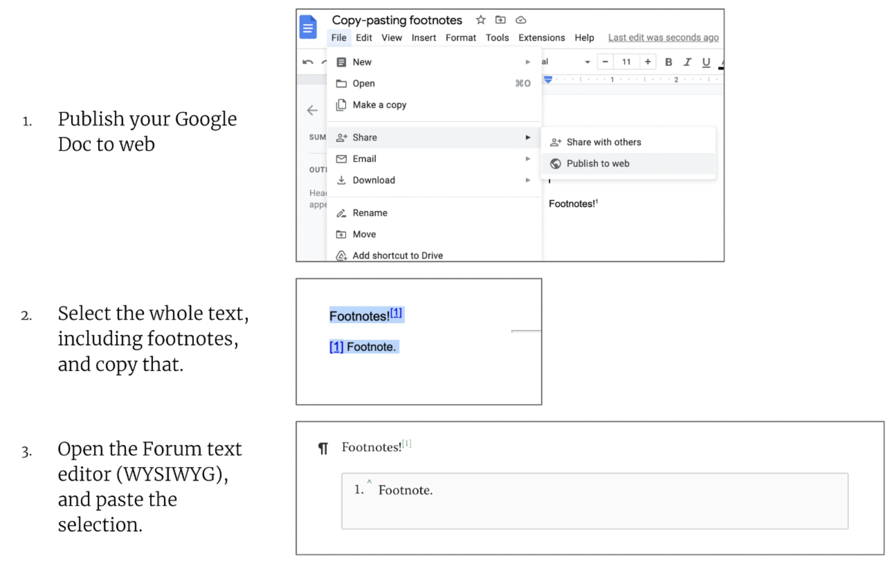The image size is (892, 562).
Task: Click the back arrow in outline sidebar
Action: (312, 110)
